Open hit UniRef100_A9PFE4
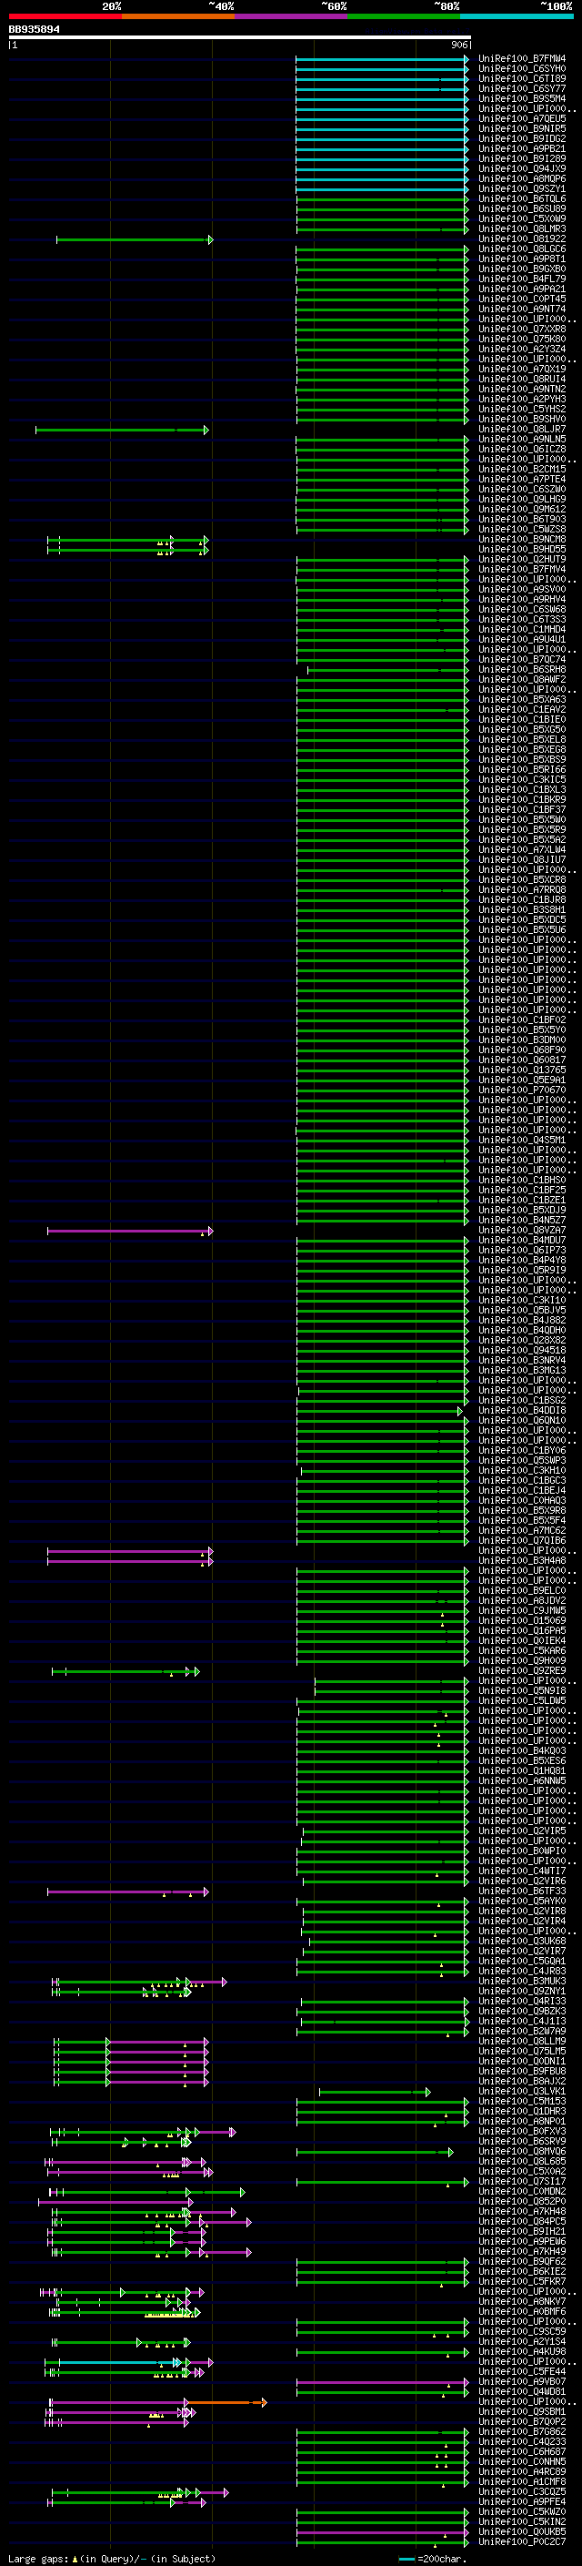 pyautogui.click(x=522, y=2502)
